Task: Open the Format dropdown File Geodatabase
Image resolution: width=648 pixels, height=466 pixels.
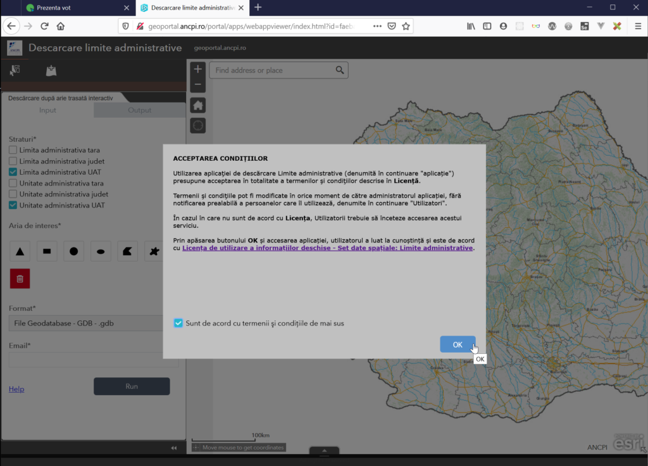Action: 86,324
